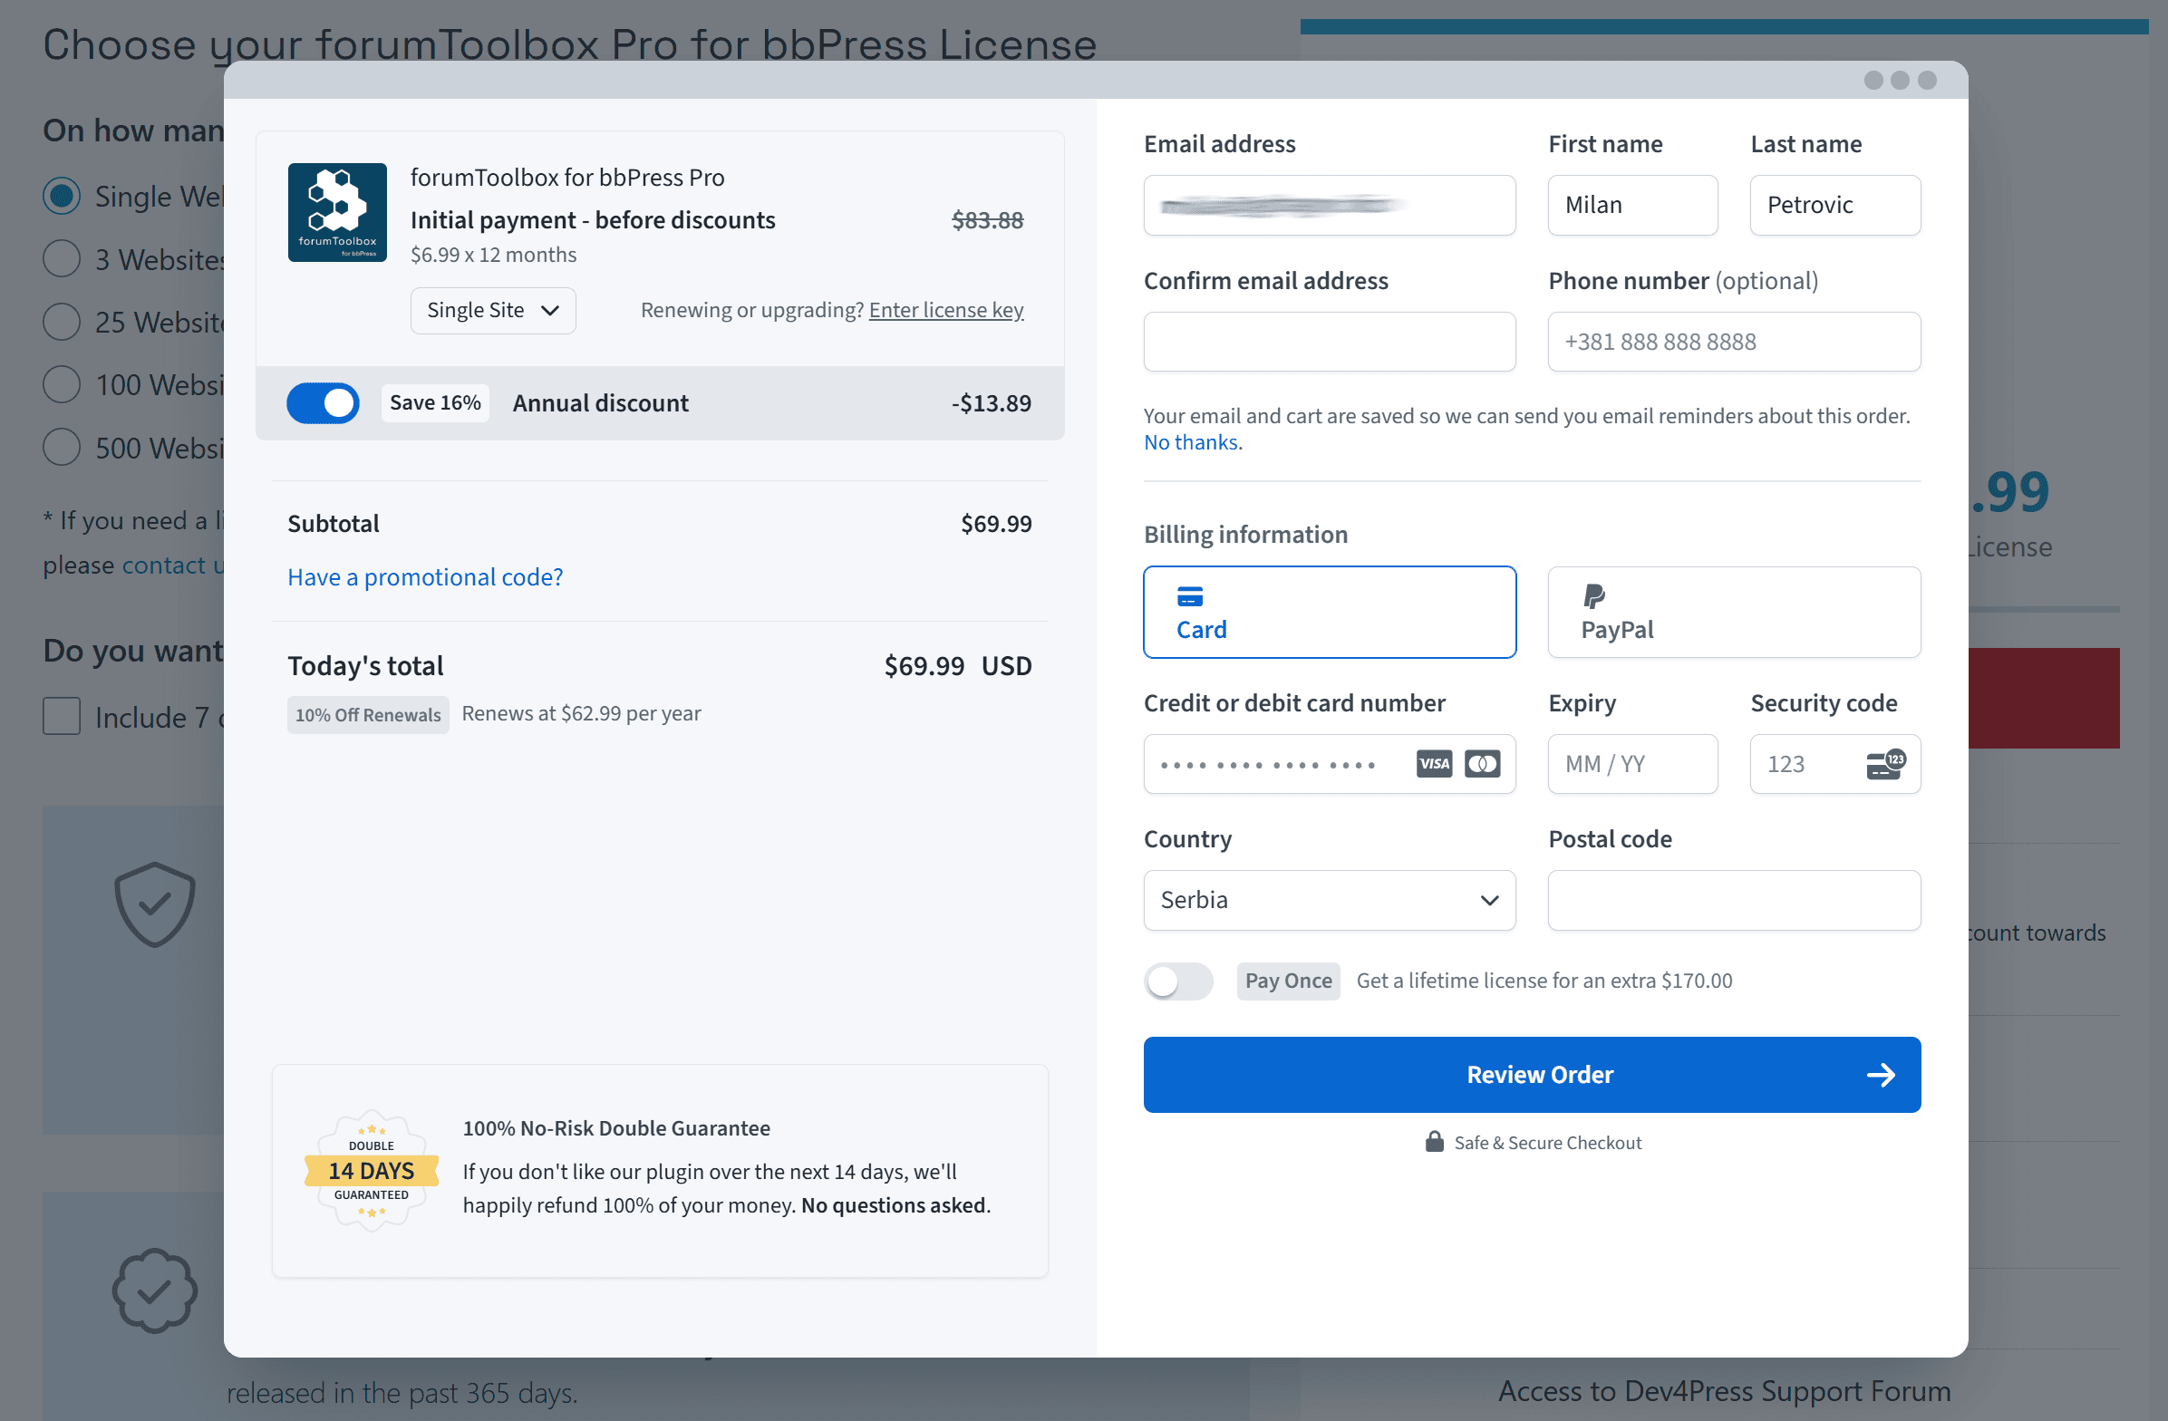Click the security code help icon
The image size is (2168, 1421).
[x=1885, y=764]
